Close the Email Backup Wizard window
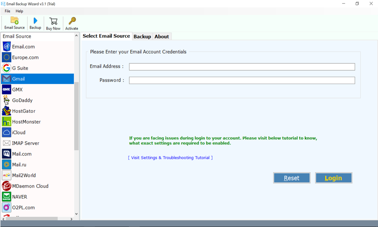378x227 pixels. pyautogui.click(x=371, y=4)
